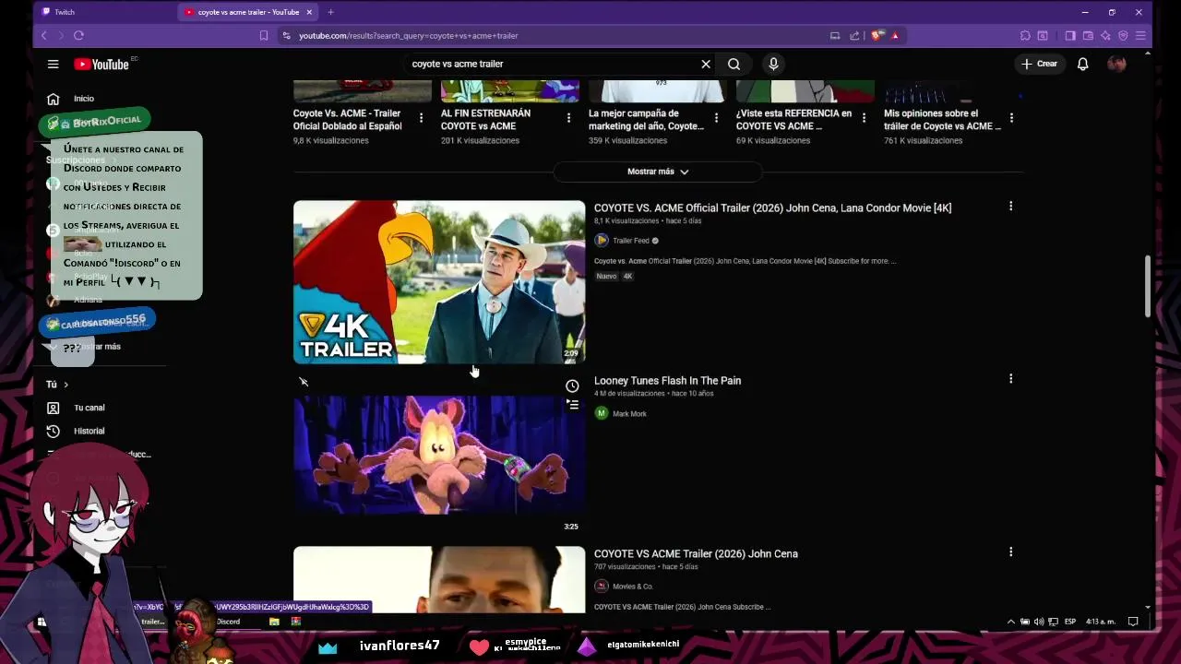Screen dimensions: 1181x664
Task: Open the YouTube hamburger guide menu
Action: point(53,64)
